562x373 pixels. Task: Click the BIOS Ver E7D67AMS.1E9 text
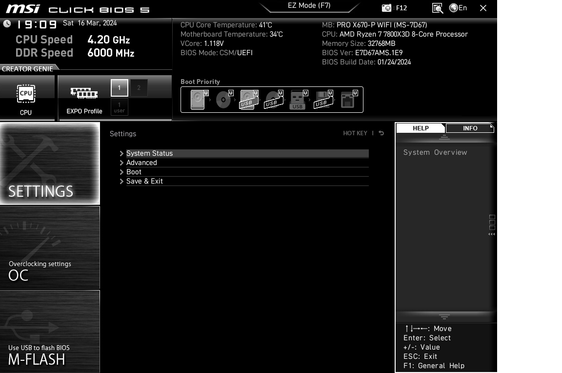pos(362,53)
